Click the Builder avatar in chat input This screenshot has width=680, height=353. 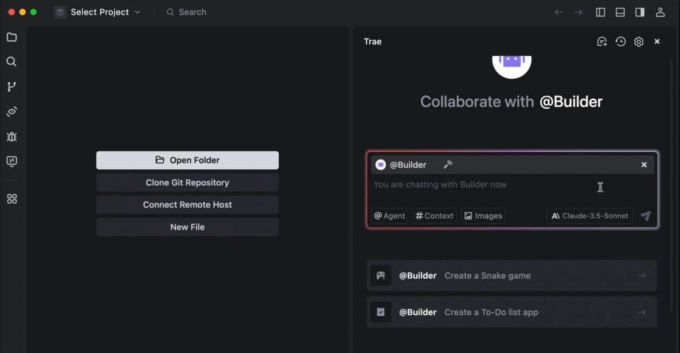[x=381, y=165]
